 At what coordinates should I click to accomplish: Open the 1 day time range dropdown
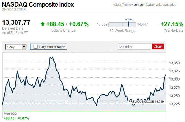[x=16, y=46]
